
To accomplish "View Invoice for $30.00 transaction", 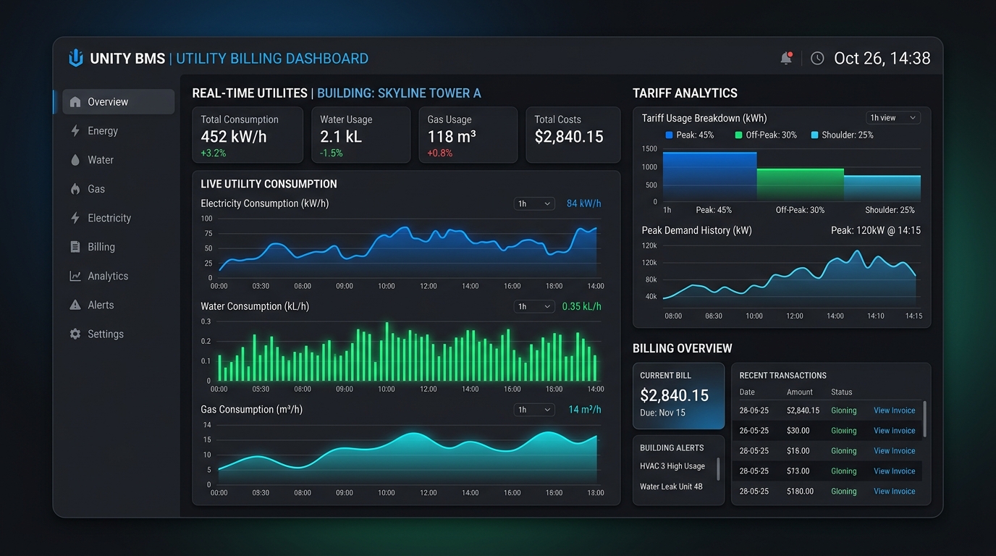I will coord(895,431).
